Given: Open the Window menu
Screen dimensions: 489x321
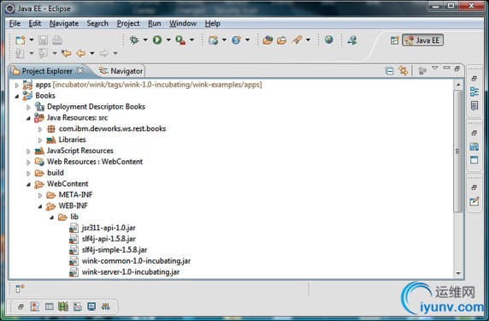Looking at the screenshot, I should [183, 23].
